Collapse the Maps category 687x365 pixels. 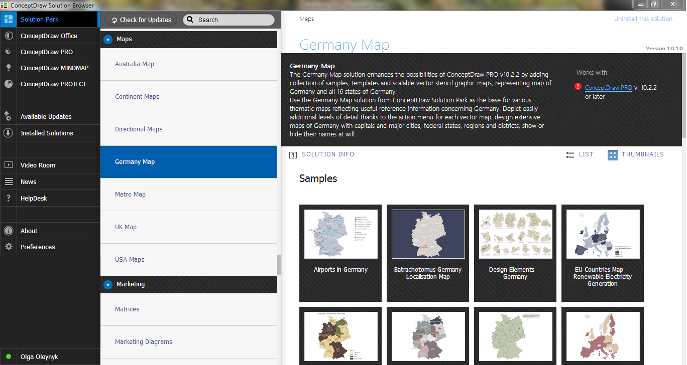coord(107,39)
